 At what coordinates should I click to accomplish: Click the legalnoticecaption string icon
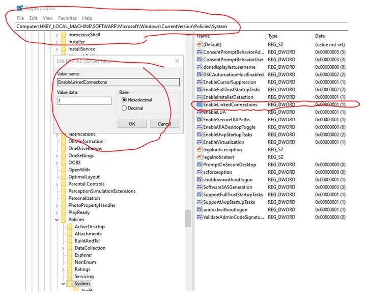pyautogui.click(x=199, y=149)
